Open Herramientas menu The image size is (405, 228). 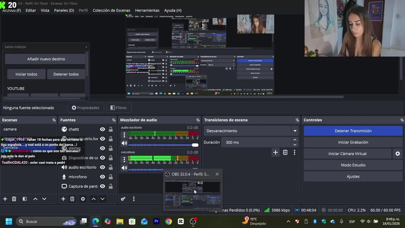tap(147, 10)
